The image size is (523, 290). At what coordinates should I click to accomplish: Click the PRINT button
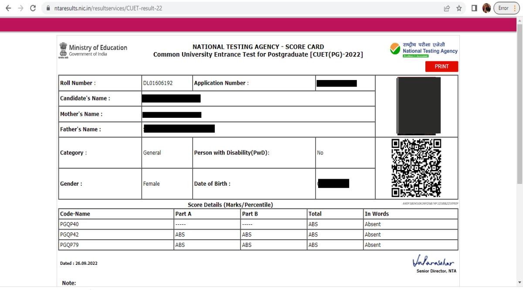[x=441, y=66]
